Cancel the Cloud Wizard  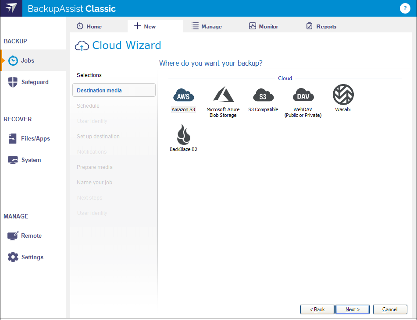pyautogui.click(x=390, y=309)
